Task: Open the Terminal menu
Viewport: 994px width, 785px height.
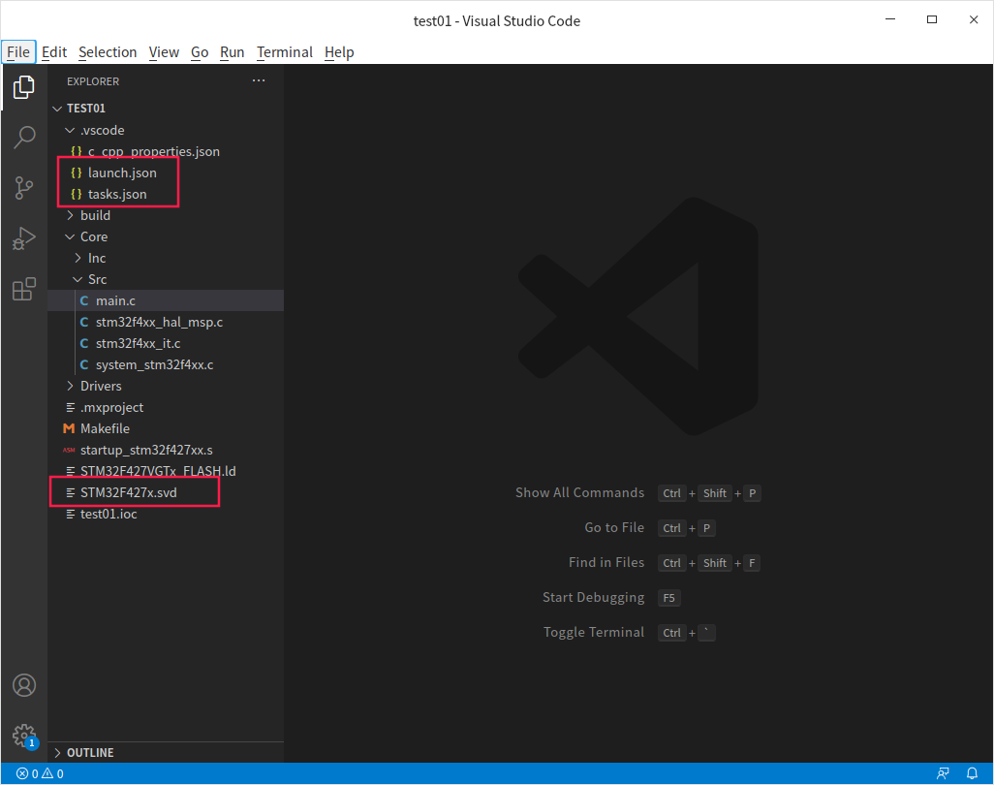Action: [285, 52]
